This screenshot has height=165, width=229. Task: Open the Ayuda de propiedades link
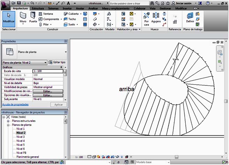tap(16, 104)
